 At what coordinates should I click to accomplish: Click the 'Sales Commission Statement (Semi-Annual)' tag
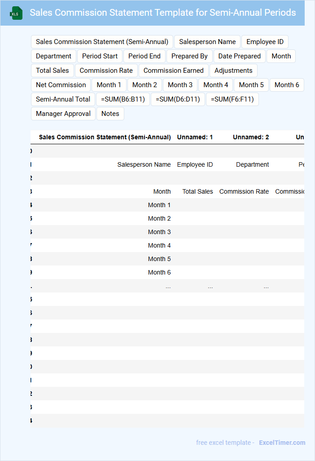pyautogui.click(x=102, y=42)
